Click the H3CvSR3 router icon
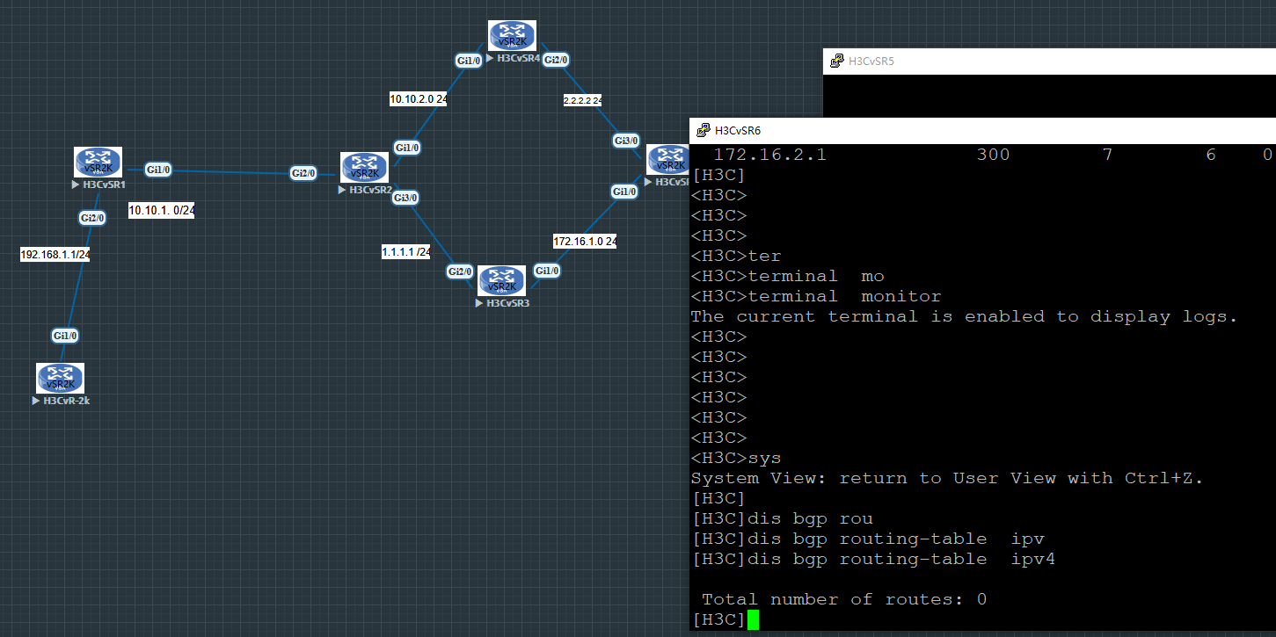The width and height of the screenshot is (1276, 637). tap(501, 281)
